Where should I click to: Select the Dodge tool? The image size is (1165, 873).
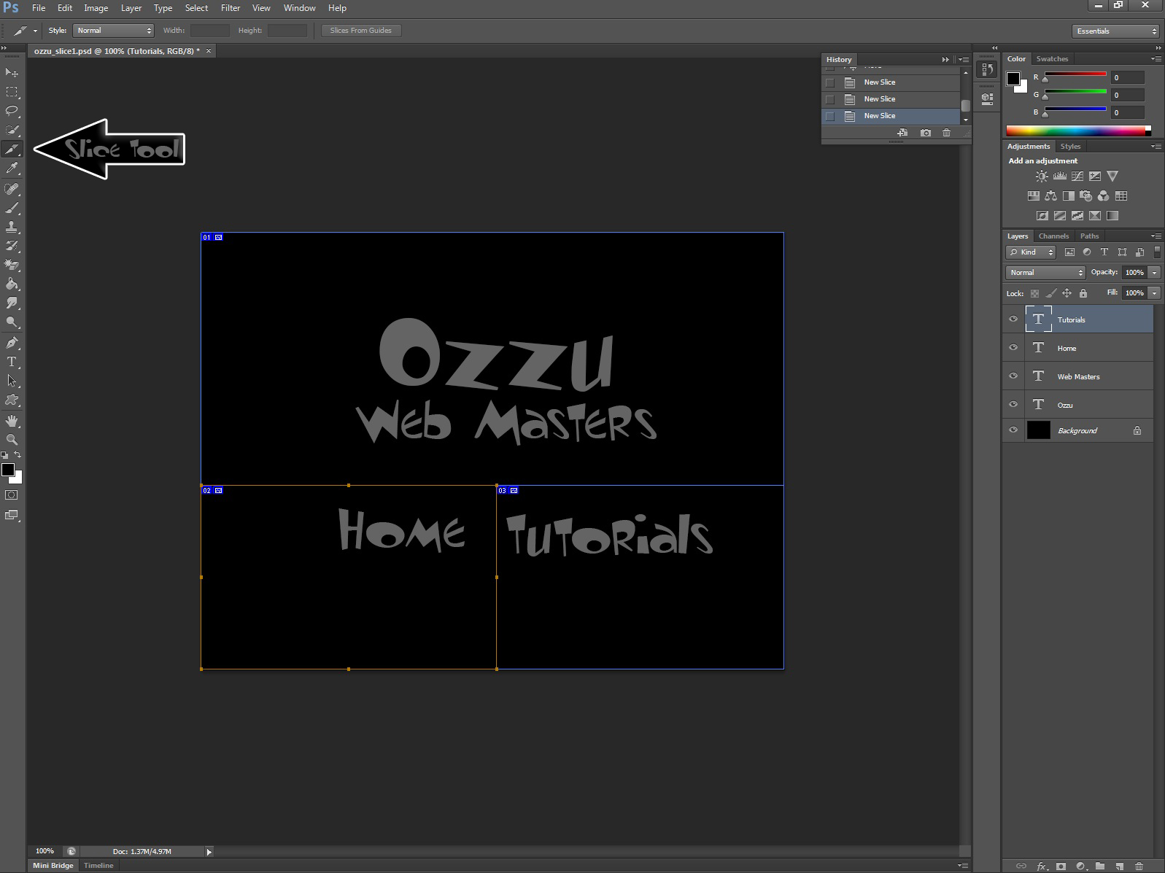(12, 322)
